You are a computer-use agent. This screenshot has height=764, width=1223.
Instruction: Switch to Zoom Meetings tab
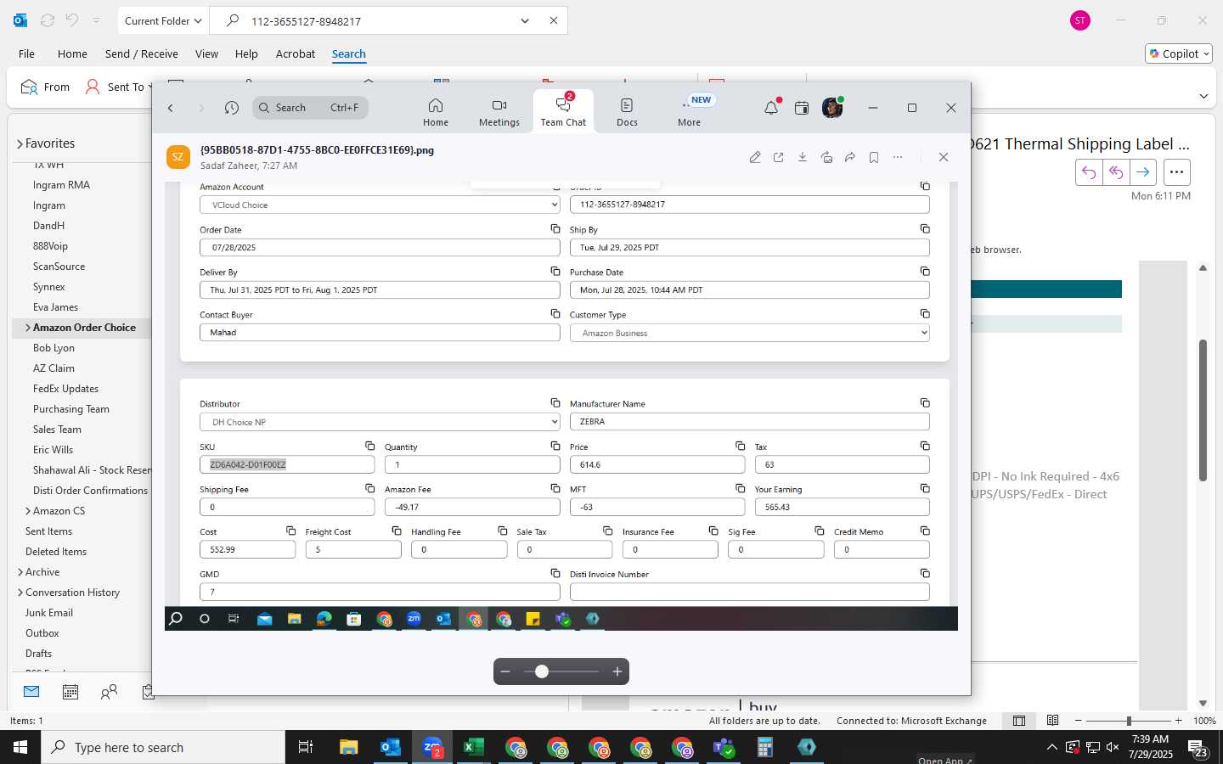499,112
